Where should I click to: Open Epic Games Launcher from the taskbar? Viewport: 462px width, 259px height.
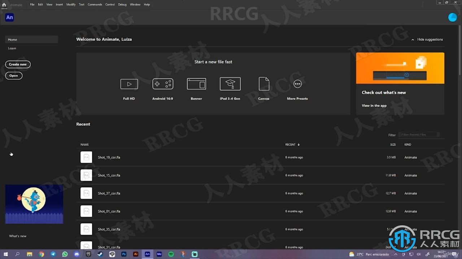pos(88,254)
